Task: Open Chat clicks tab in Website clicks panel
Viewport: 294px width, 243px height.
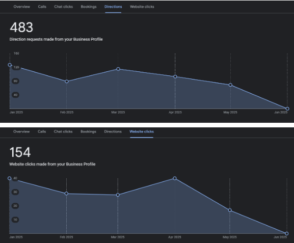Action: (63, 131)
